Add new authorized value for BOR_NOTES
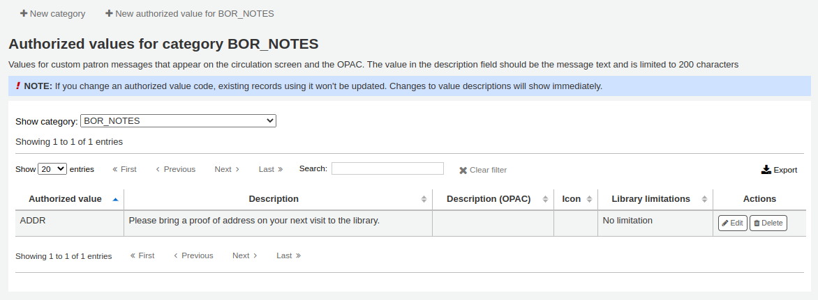This screenshot has height=300, width=818. tap(189, 13)
